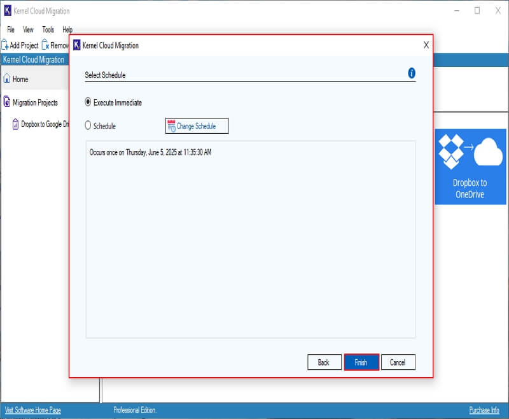Open the Dropbox to OneDrive tile

click(x=470, y=167)
